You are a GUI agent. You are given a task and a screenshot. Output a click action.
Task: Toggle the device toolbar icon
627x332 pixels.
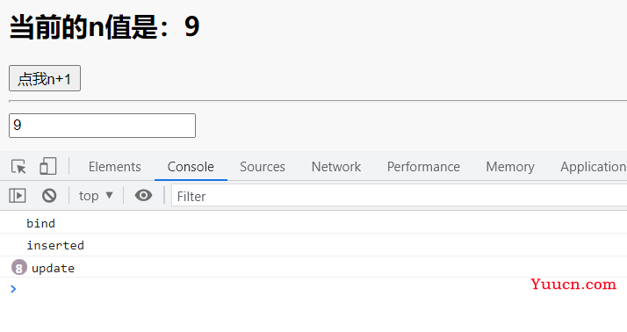pyautogui.click(x=48, y=166)
